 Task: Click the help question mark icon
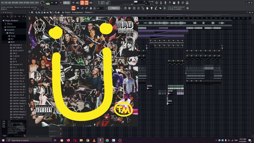[x=170, y=3]
